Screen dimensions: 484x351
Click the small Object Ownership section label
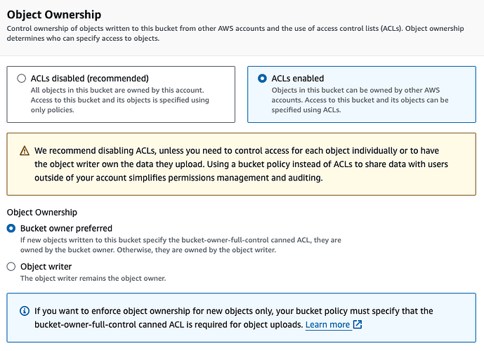pos(42,212)
